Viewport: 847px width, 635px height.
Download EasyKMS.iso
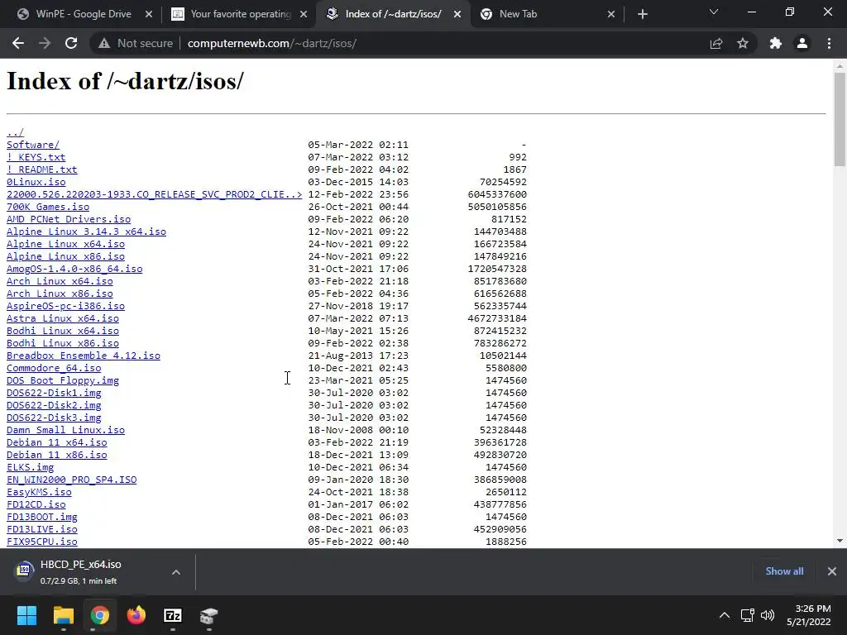(39, 493)
